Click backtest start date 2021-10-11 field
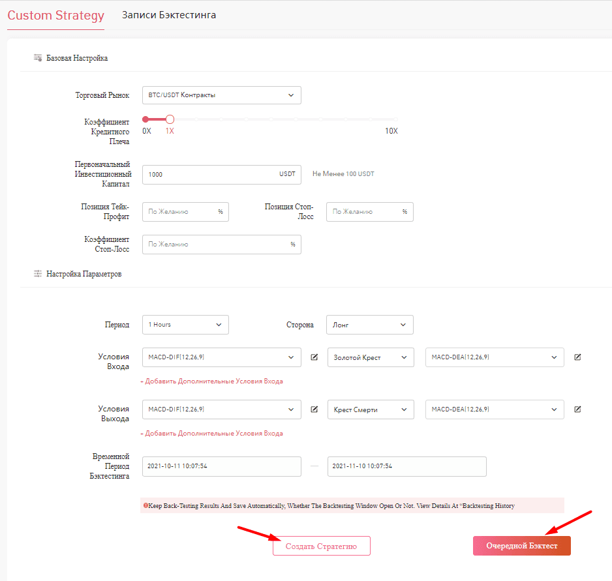 pyautogui.click(x=221, y=466)
